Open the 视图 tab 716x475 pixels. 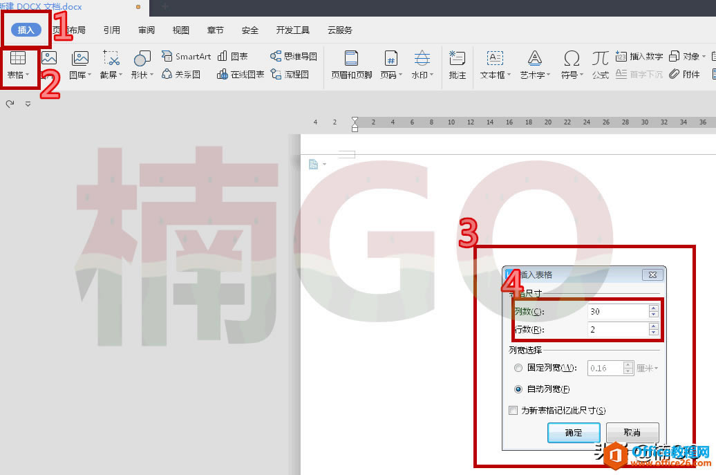(x=181, y=30)
